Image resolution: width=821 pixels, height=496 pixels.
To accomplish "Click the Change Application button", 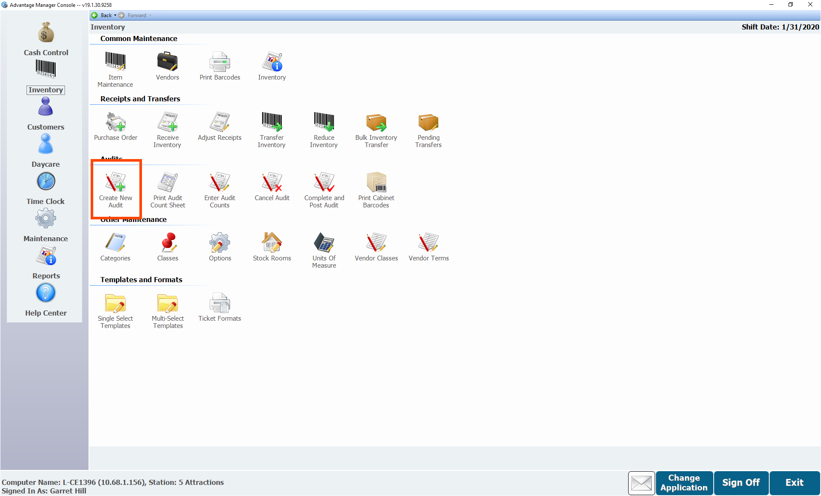I will [684, 483].
